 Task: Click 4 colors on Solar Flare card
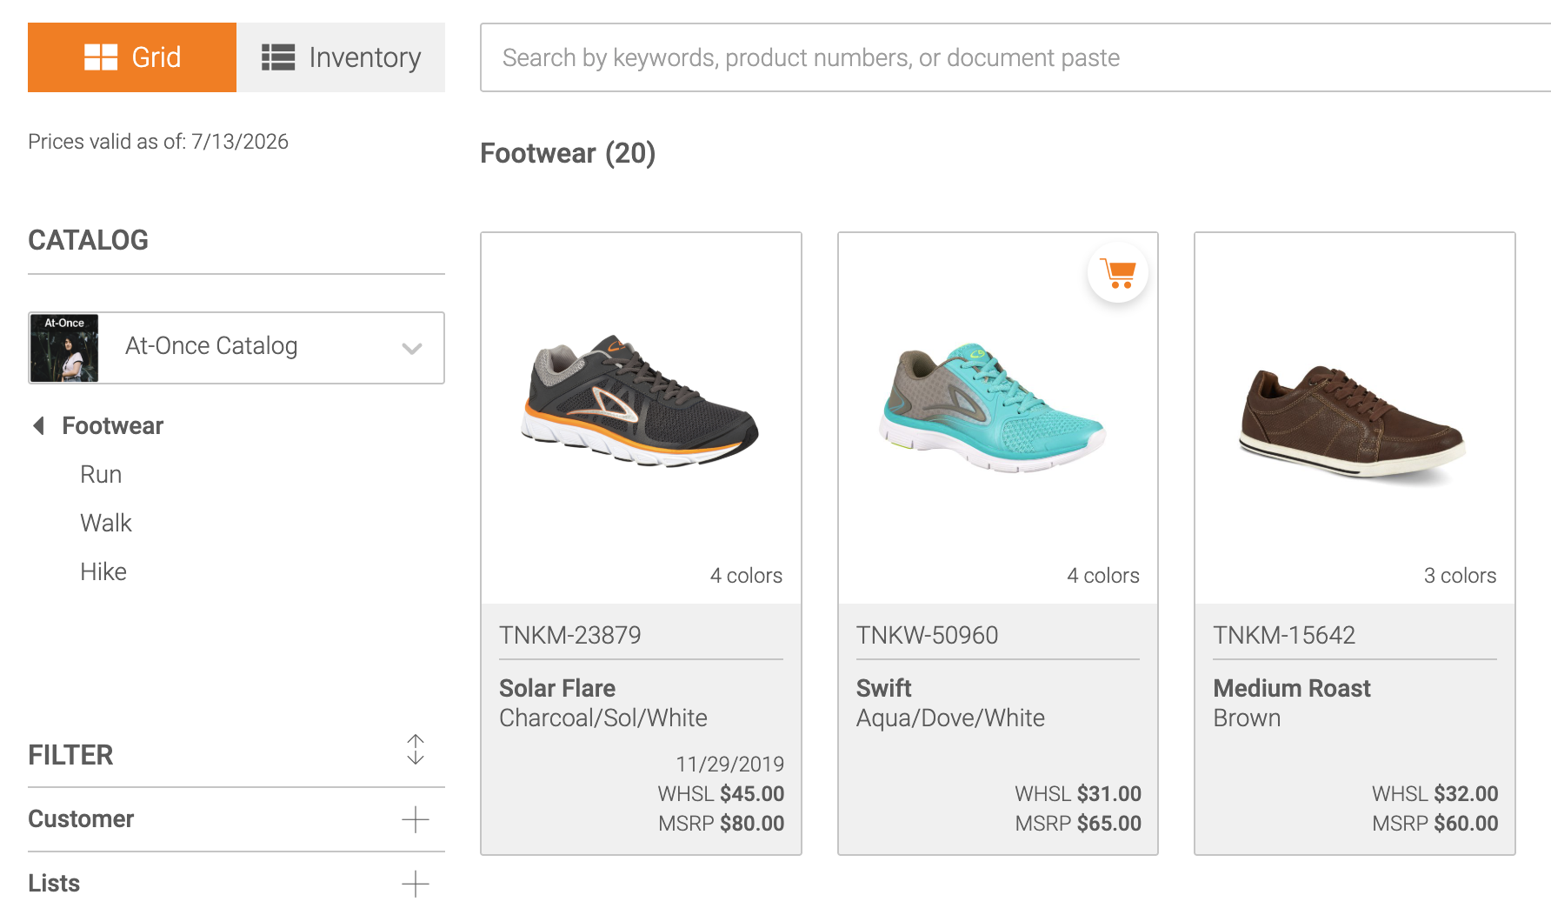pyautogui.click(x=746, y=576)
